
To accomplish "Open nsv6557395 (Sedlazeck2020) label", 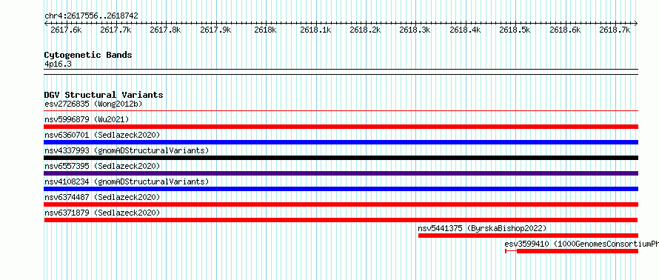I will (x=102, y=166).
